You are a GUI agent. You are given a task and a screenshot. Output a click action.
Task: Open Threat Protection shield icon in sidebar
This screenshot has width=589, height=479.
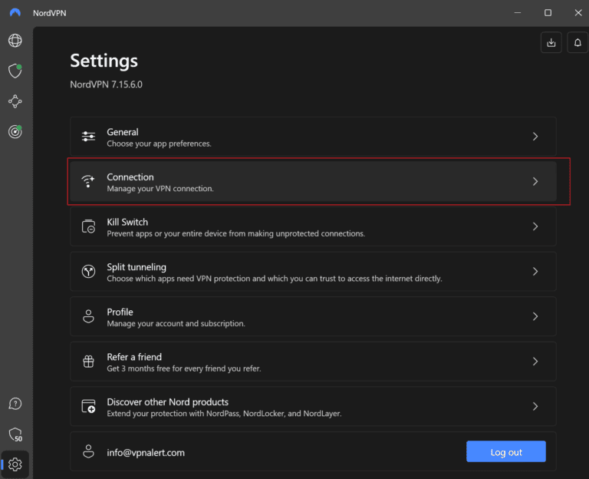[x=15, y=71]
